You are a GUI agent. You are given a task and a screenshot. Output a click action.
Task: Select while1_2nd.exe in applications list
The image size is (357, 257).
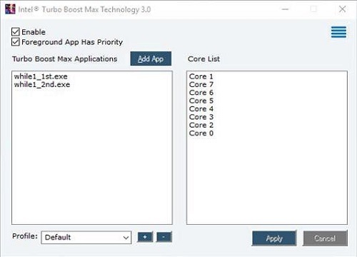tap(42, 84)
